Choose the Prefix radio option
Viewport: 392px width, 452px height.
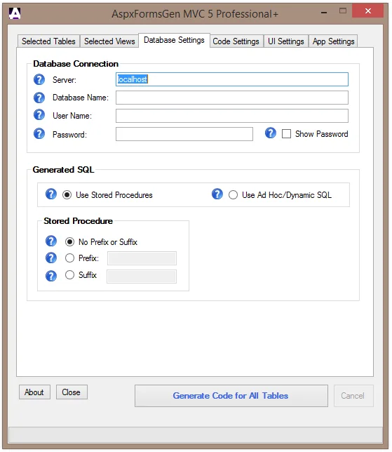(x=69, y=258)
